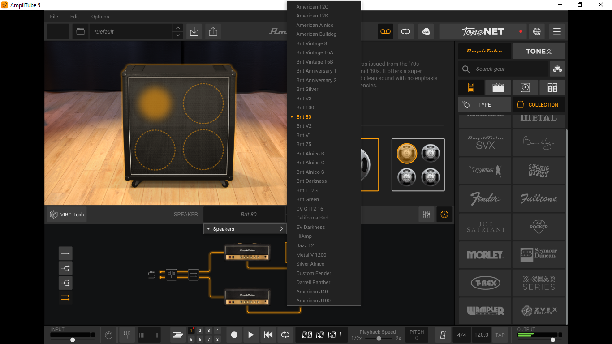Click the tuner block in signal chain
The width and height of the screenshot is (612, 344).
click(x=172, y=275)
